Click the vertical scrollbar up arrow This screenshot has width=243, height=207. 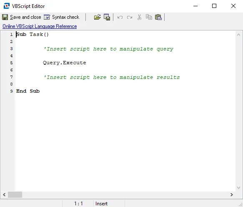238,35
